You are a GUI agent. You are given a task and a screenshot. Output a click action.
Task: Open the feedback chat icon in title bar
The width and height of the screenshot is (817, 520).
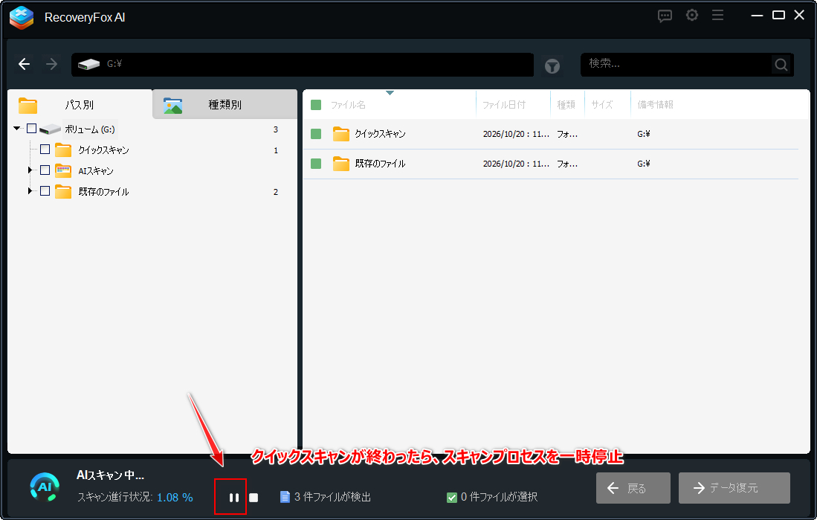(x=665, y=16)
